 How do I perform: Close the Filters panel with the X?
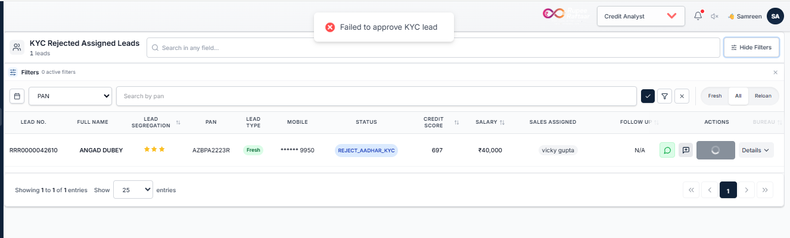click(x=775, y=72)
